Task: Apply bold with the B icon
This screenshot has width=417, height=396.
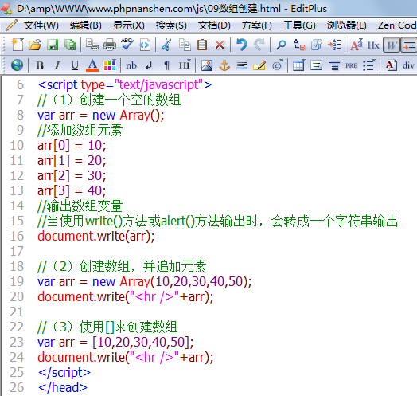Action: [40, 65]
